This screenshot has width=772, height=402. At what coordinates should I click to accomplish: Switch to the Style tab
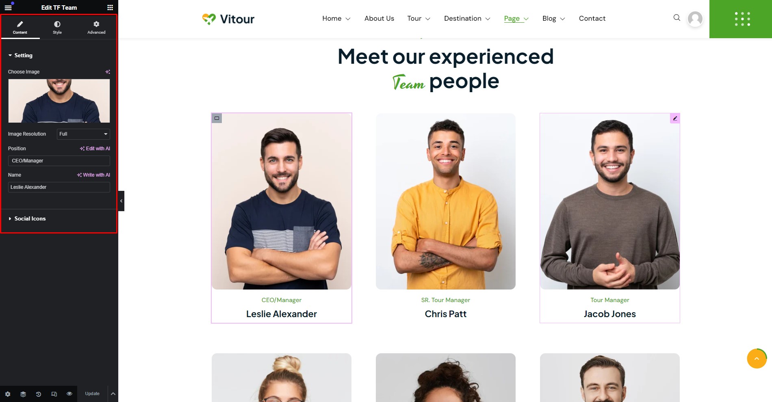57,27
